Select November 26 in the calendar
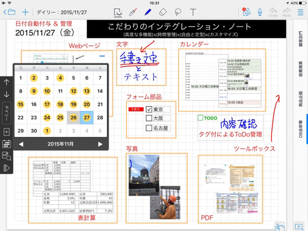Screen dimensions: 308x231 point(73,117)
